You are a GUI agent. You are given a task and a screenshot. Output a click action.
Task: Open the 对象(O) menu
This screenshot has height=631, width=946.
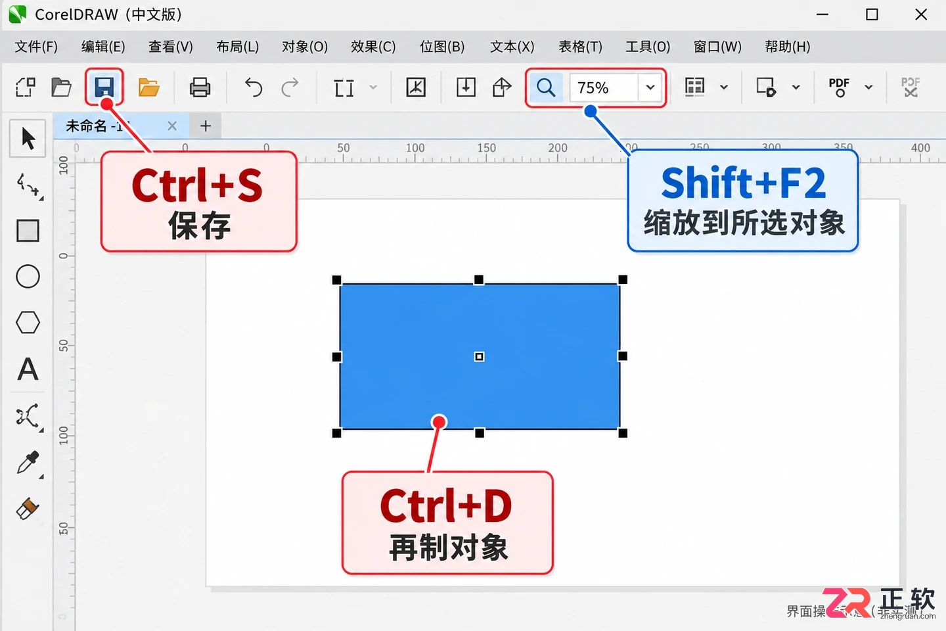coord(305,47)
